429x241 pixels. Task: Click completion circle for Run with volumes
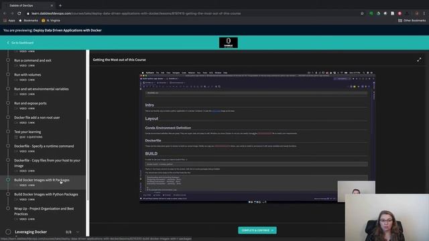[8, 74]
